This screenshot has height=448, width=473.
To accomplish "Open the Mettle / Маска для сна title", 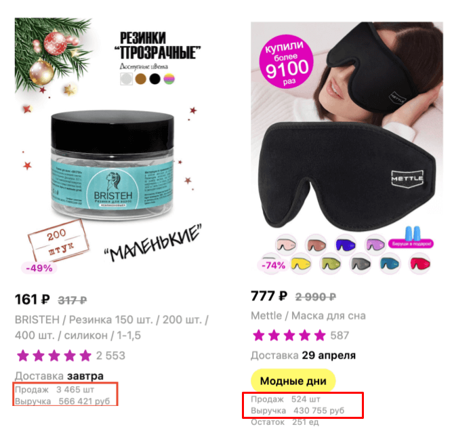I will coord(308,316).
